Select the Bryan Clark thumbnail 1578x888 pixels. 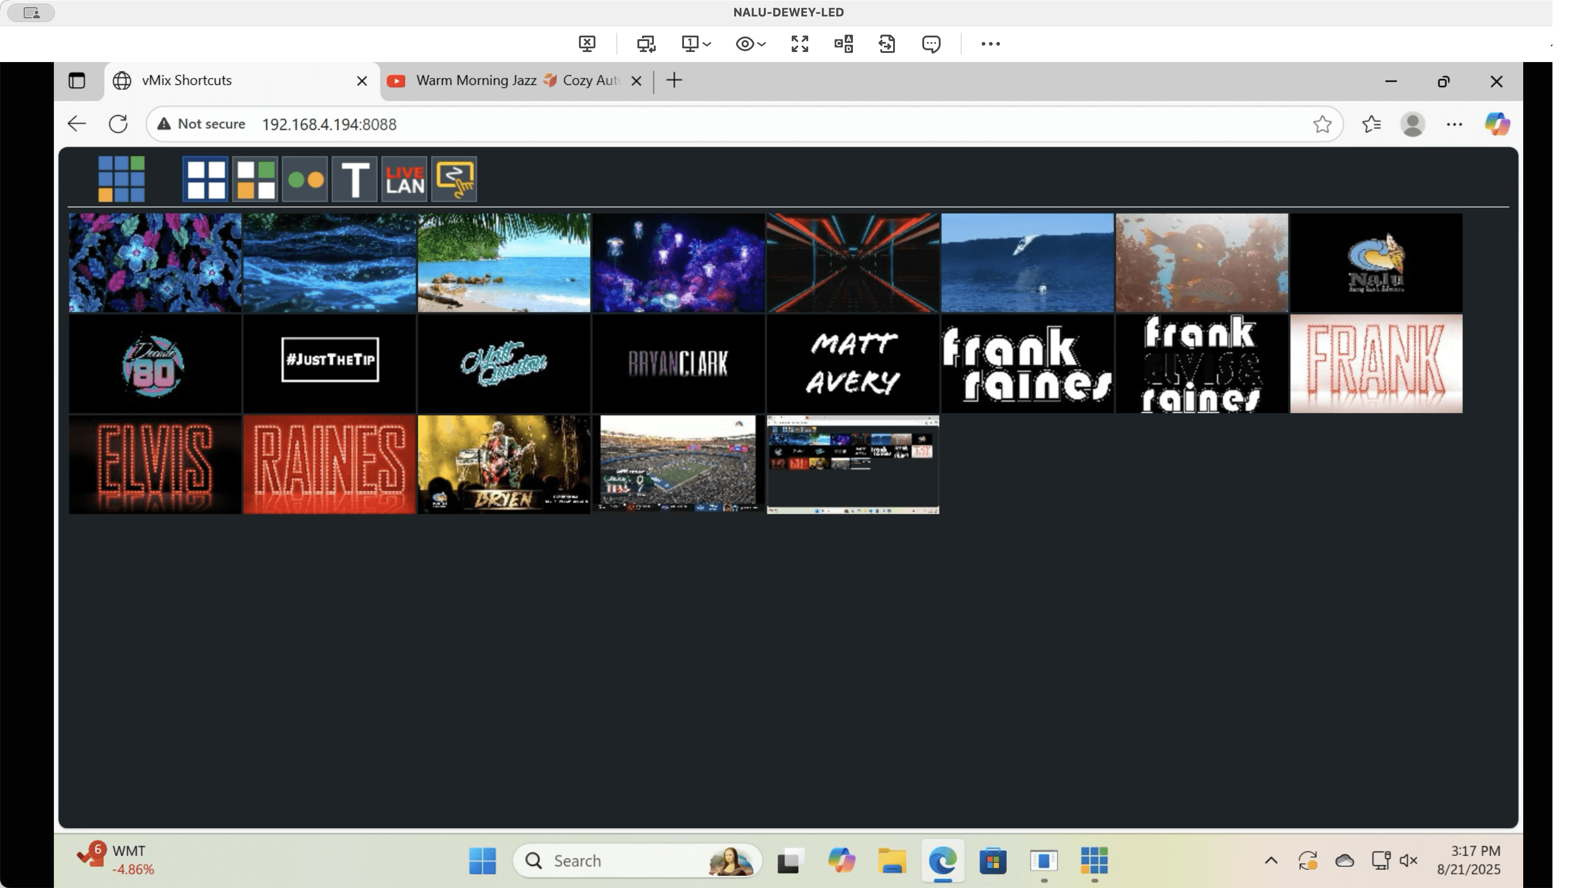(x=678, y=364)
